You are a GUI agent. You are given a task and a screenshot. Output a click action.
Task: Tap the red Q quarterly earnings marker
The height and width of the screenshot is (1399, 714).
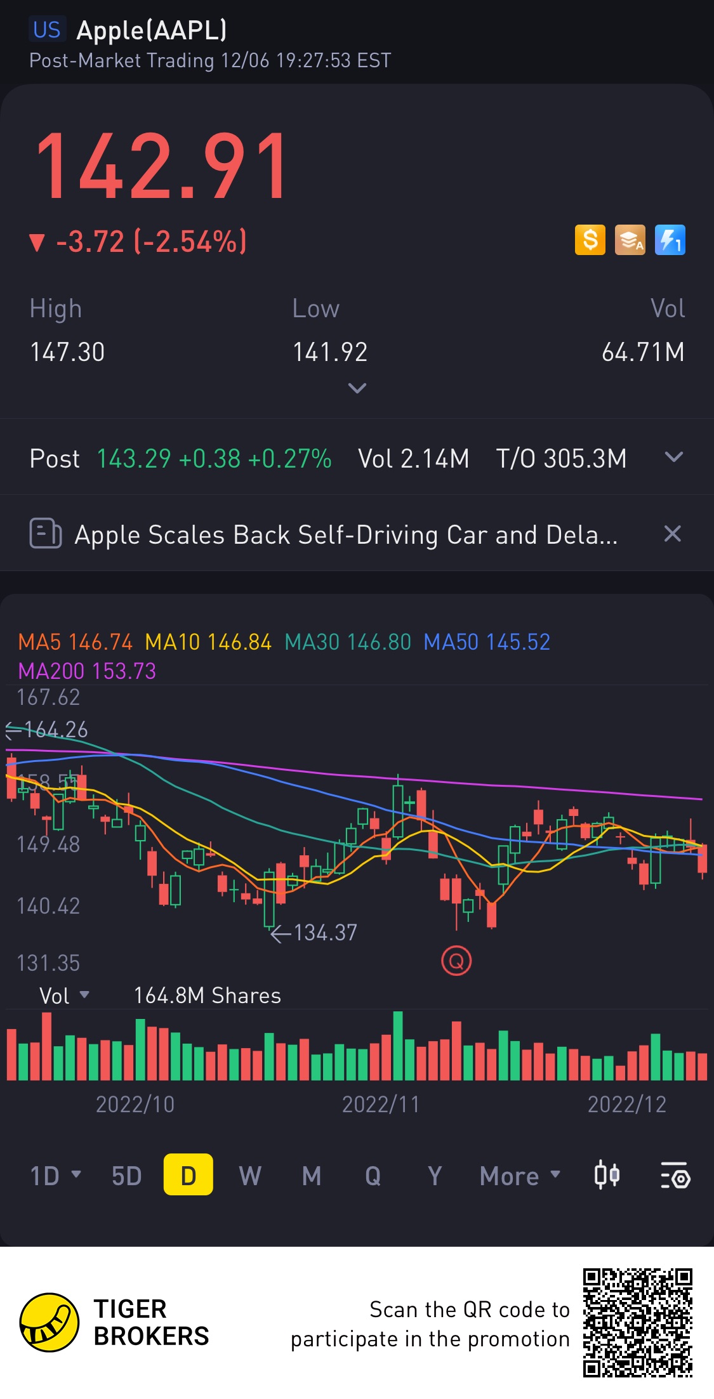coord(456,961)
